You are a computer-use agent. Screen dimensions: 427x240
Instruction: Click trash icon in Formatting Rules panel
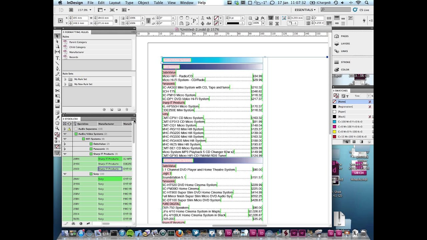pyautogui.click(x=127, y=110)
